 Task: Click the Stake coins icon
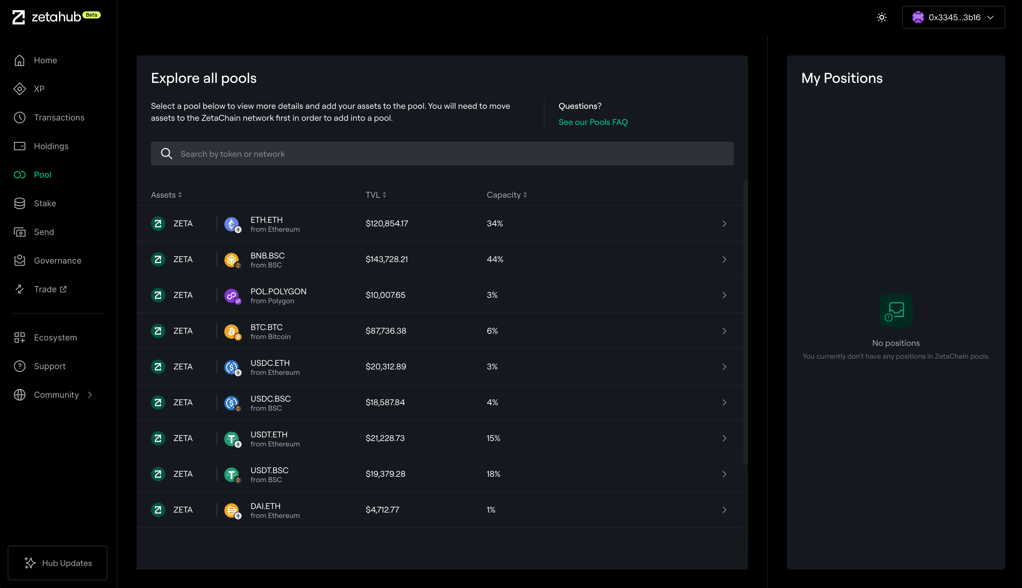19,204
